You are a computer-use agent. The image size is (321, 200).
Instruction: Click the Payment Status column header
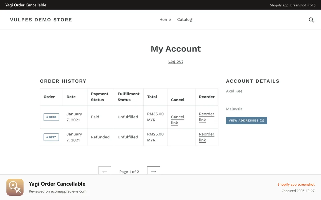[100, 97]
